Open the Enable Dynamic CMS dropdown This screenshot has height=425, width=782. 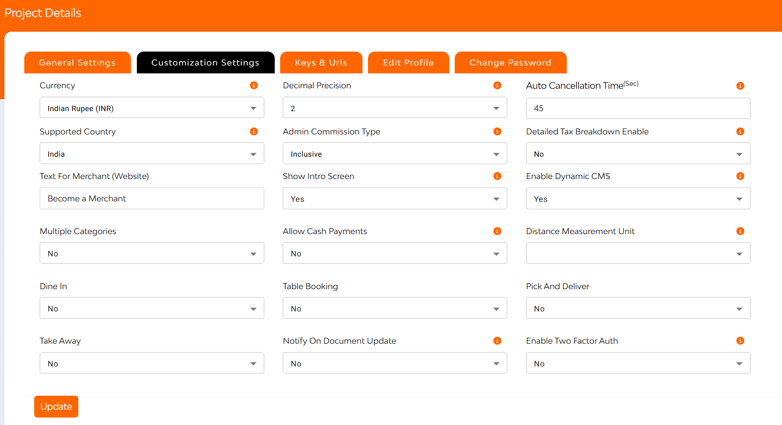638,198
